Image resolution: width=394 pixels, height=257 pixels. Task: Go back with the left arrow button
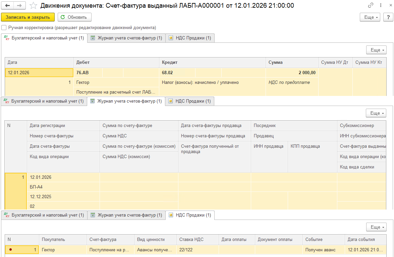tap(8, 6)
